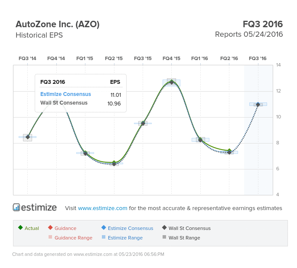Click the y-axis value 12
Image resolution: width=297 pixels, height=268 pixels.
[x=278, y=91]
